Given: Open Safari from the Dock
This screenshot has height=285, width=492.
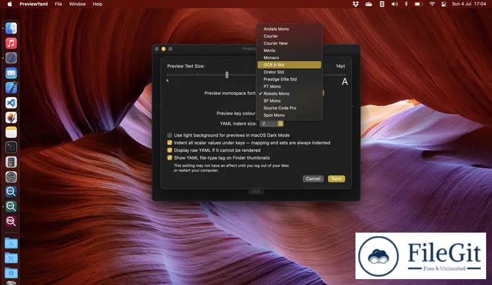Looking at the screenshot, I should pos(11,58).
